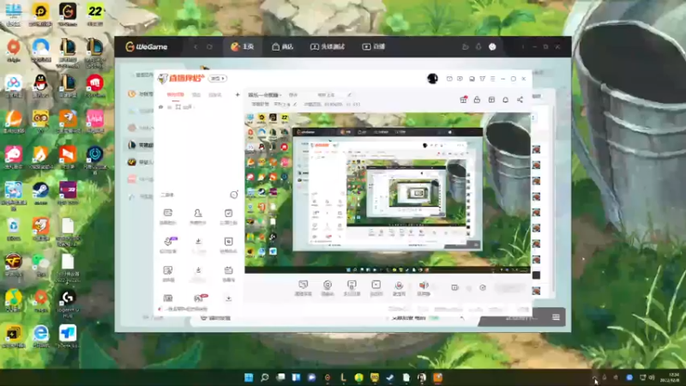
Task: Open Task View from taskbar
Action: pyautogui.click(x=280, y=377)
